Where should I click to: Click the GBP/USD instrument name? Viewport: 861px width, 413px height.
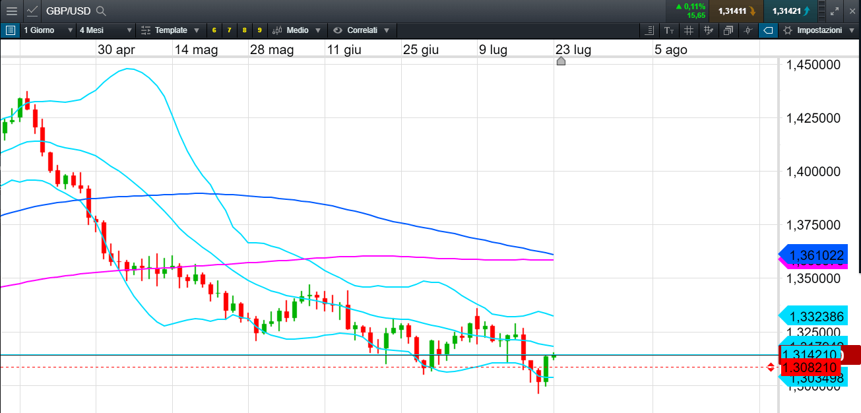coord(68,11)
